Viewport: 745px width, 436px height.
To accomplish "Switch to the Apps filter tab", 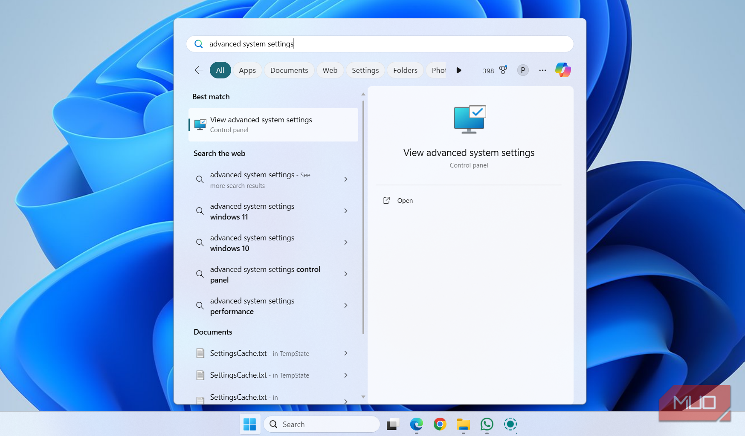I will (247, 70).
